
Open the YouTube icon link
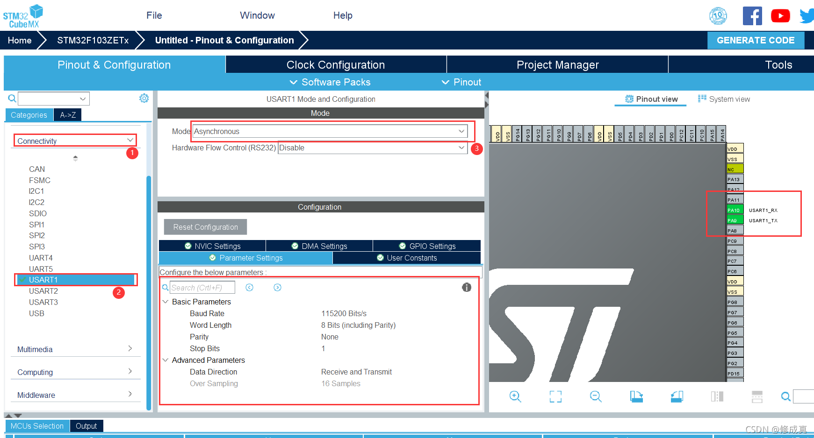click(x=780, y=16)
